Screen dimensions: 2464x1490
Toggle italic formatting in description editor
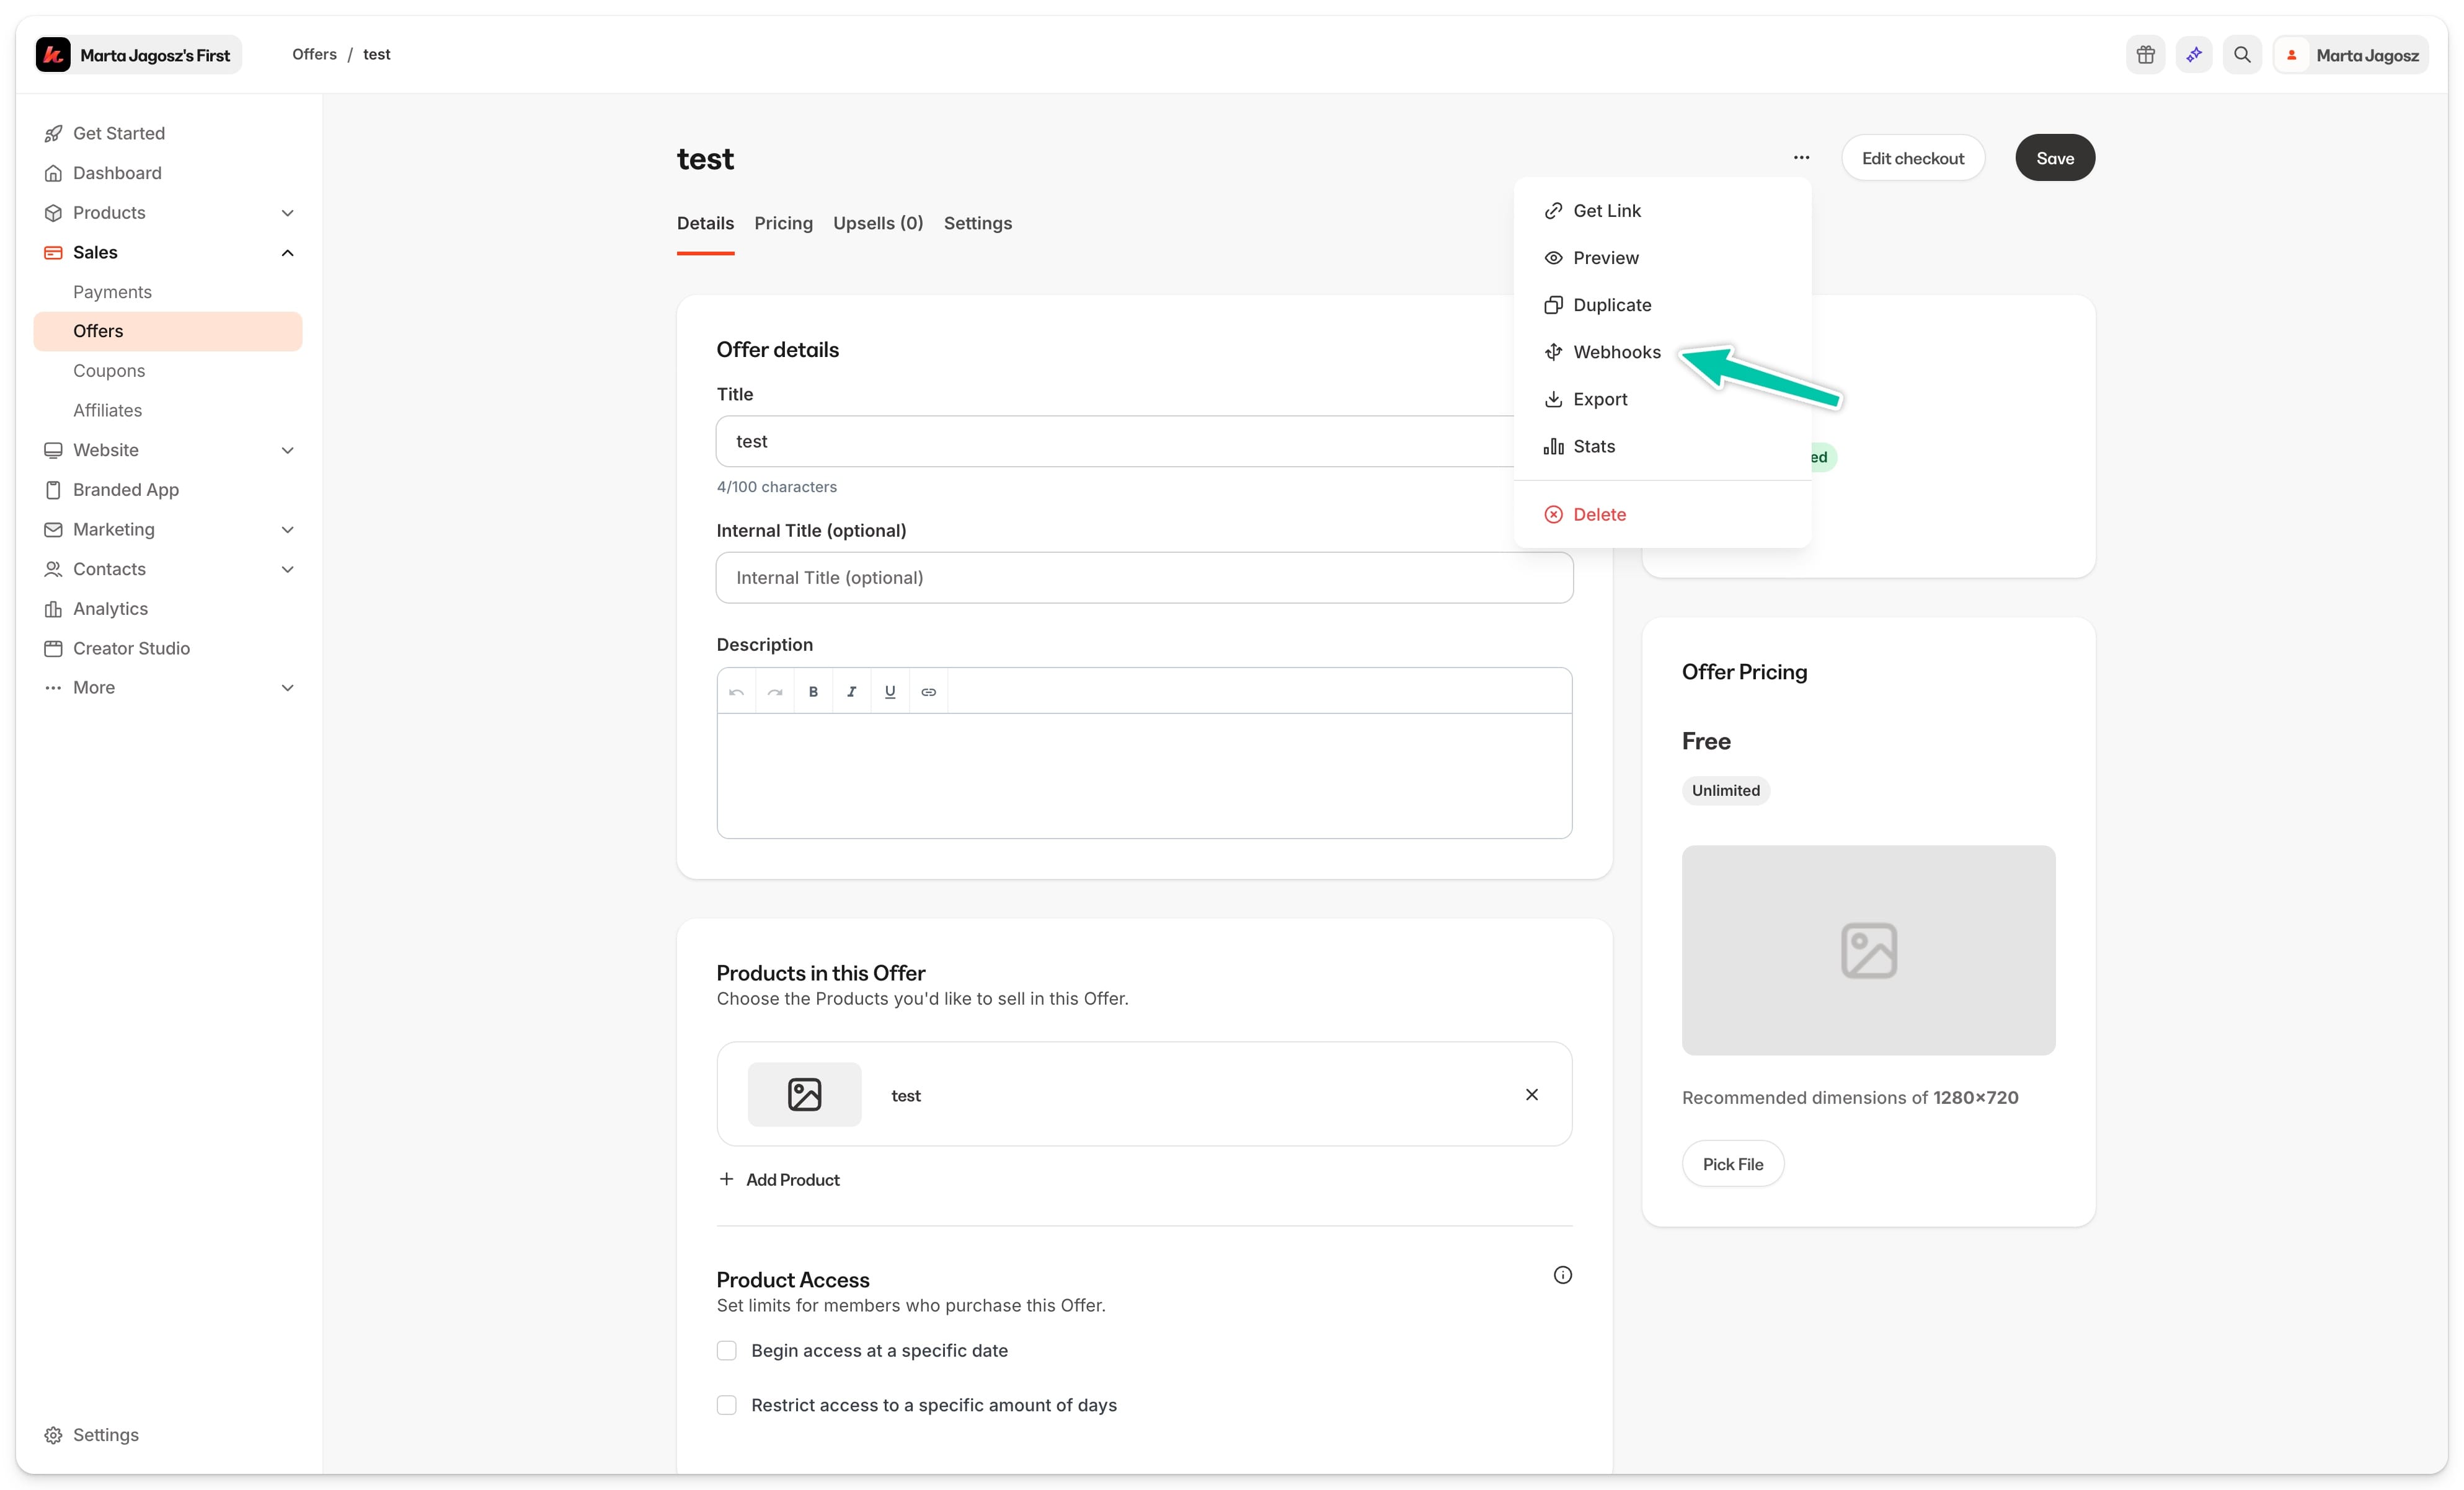pos(851,692)
